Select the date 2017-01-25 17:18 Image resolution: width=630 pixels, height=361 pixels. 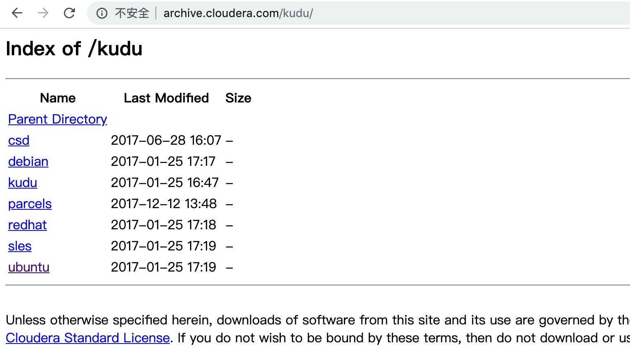pos(164,225)
